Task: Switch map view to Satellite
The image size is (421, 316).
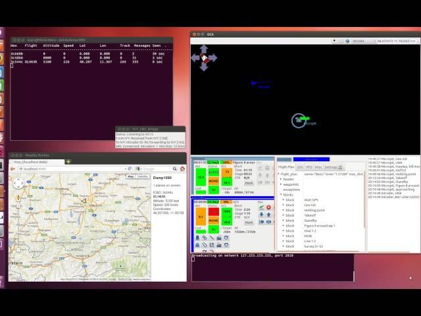Action: click(x=142, y=176)
